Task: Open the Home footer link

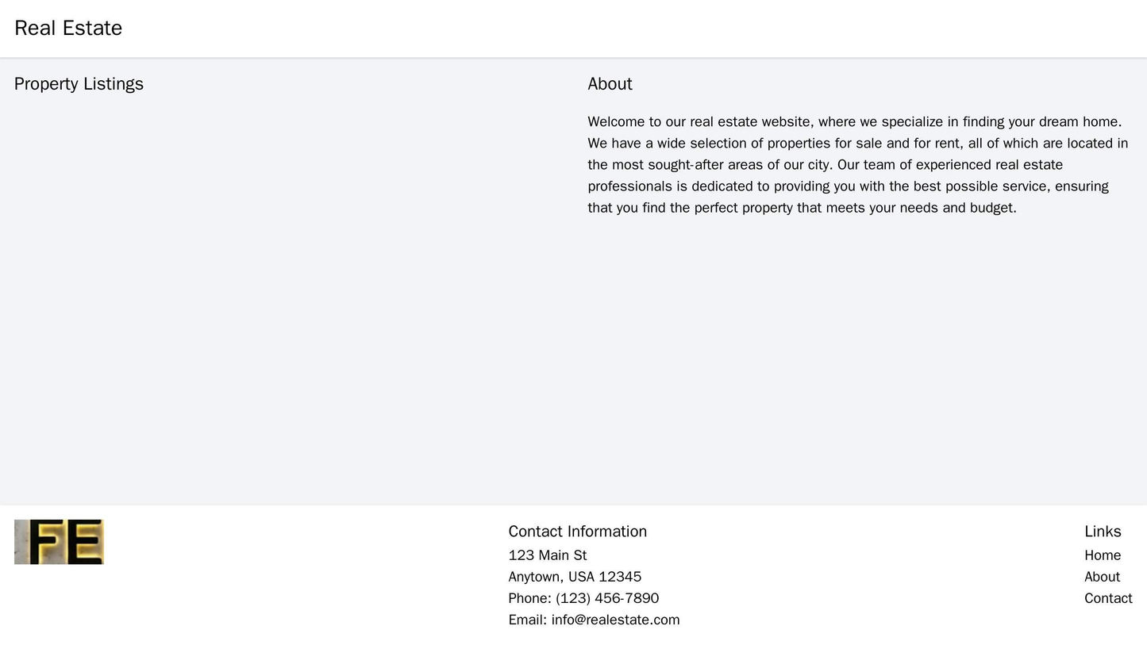Action: coord(1102,555)
